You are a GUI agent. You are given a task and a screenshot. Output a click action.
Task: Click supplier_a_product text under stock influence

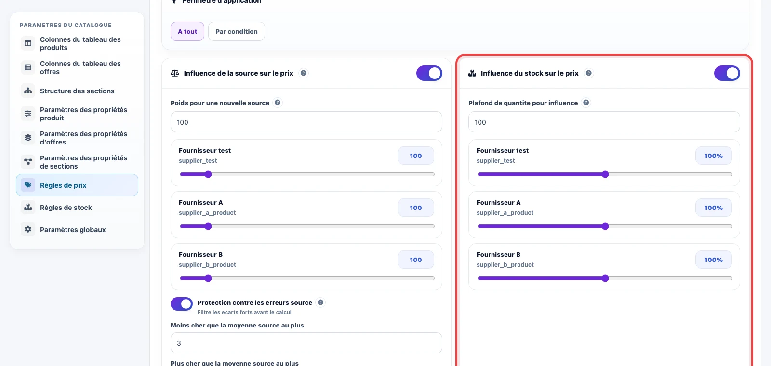505,213
